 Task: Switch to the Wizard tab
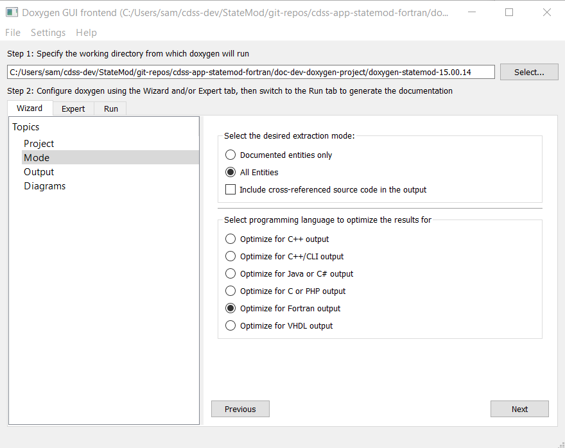pyautogui.click(x=30, y=108)
